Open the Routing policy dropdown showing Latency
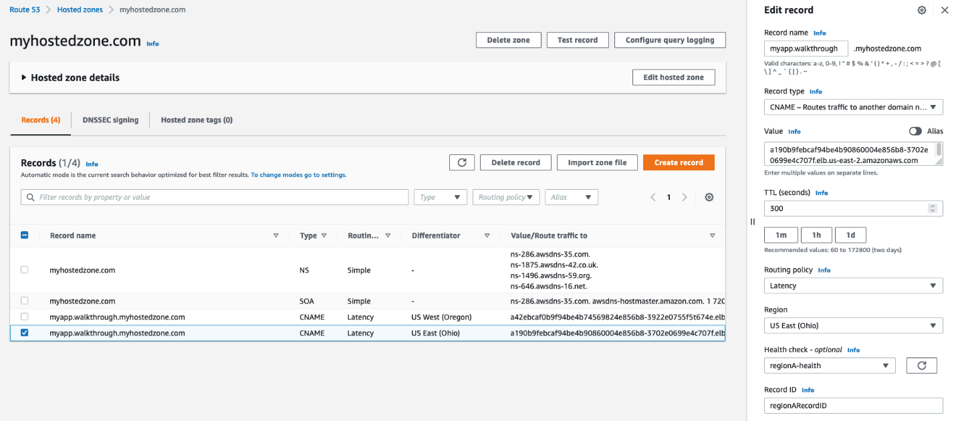 (853, 286)
